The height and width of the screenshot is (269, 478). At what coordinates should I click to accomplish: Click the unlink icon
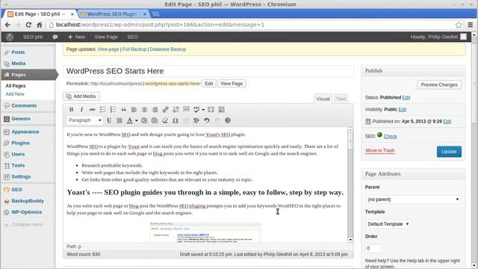tap(176, 110)
